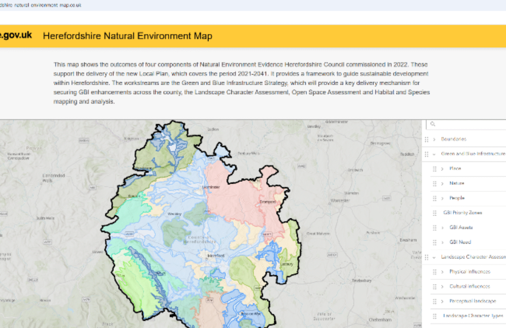Viewport: 506px width, 328px height.
Task: Expand the Cultural influences group
Action: [443, 287]
